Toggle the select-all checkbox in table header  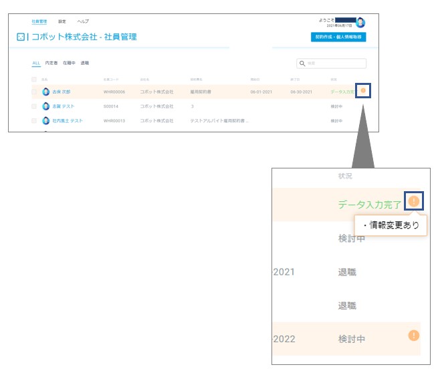tap(34, 80)
